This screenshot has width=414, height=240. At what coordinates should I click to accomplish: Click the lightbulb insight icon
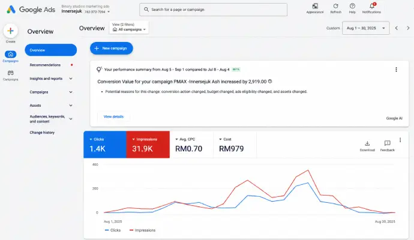point(99,70)
